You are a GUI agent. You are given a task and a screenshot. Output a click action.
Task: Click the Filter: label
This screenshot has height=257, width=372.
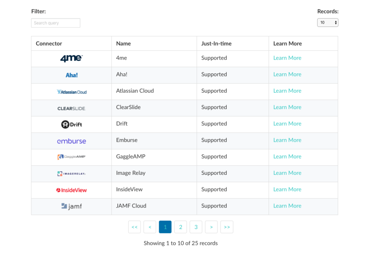pyautogui.click(x=39, y=11)
